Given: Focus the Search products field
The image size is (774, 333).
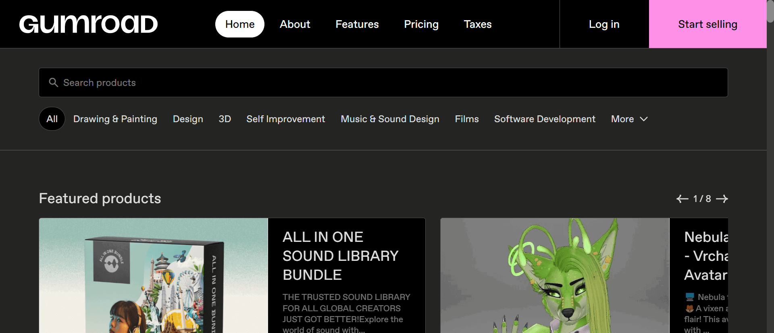Looking at the screenshot, I should 383,82.
